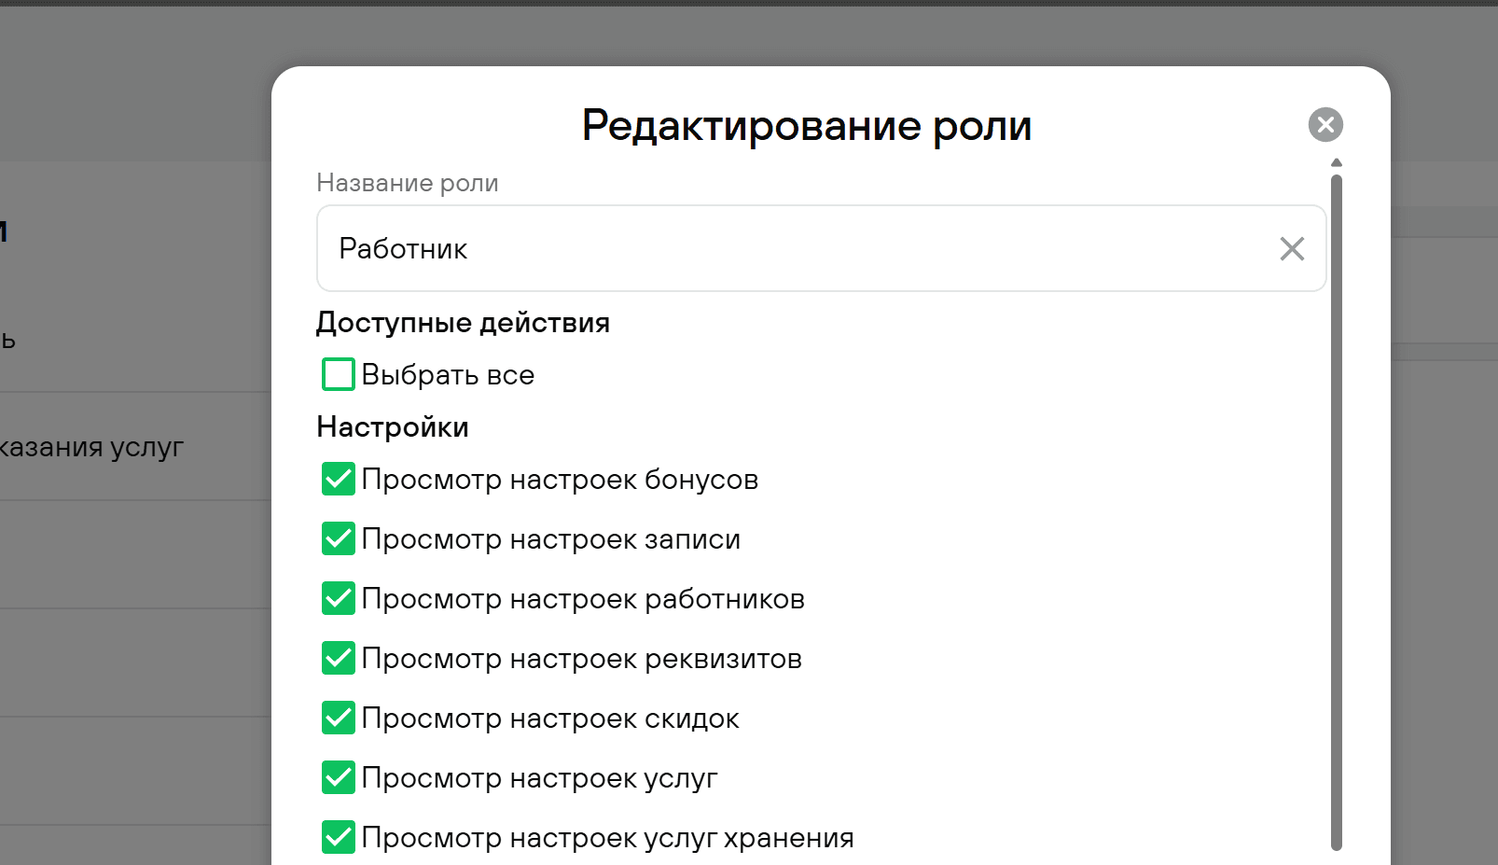Click the scrollbar up arrow
The height and width of the screenshot is (865, 1498).
[1337, 162]
